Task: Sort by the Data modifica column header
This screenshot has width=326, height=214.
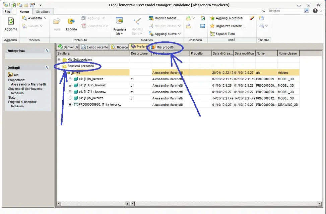Action: coord(245,53)
